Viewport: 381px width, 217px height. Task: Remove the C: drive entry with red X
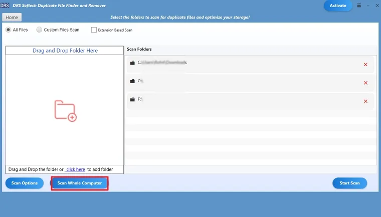pyautogui.click(x=365, y=83)
